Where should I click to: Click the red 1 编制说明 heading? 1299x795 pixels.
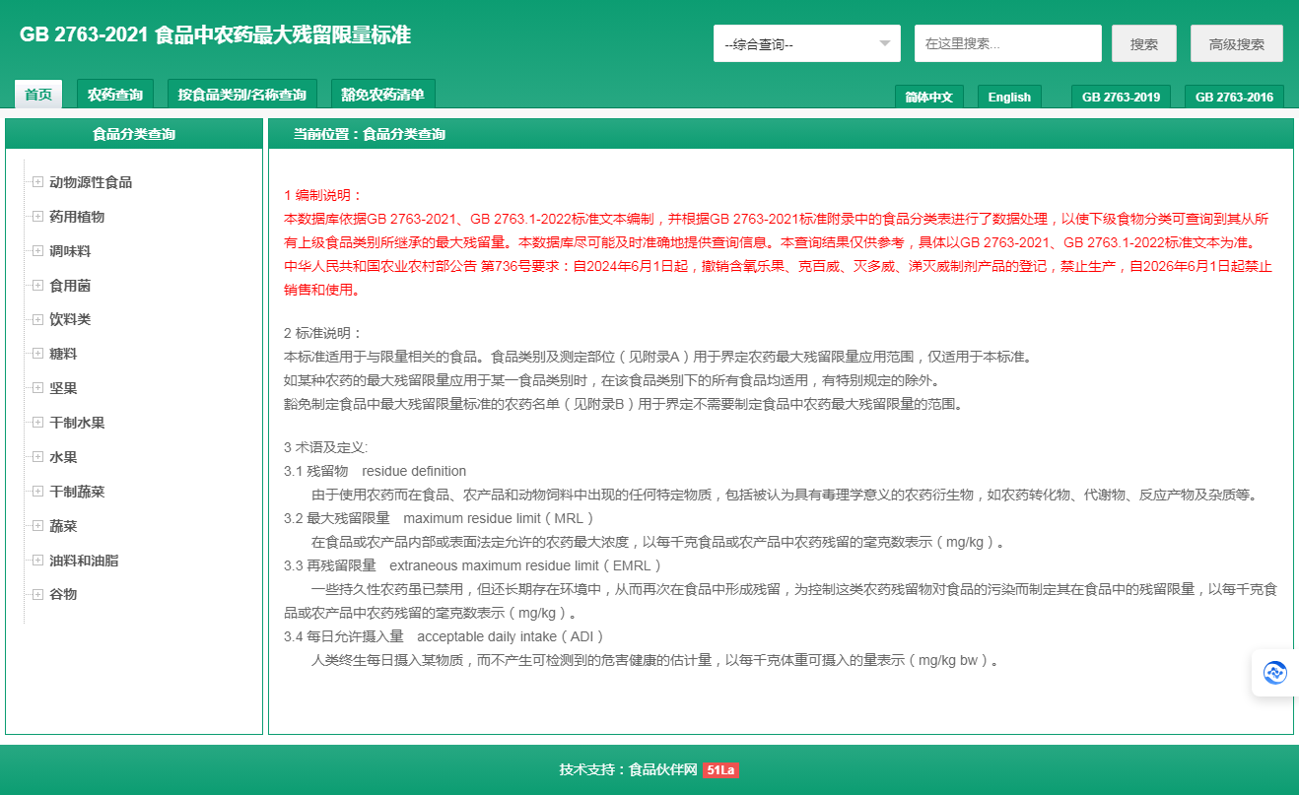point(323,195)
